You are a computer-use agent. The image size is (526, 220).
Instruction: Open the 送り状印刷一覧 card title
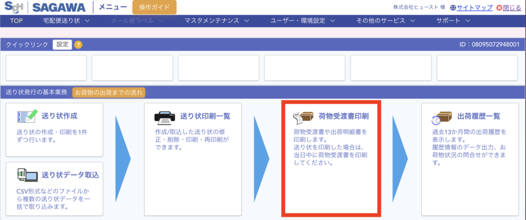205,116
